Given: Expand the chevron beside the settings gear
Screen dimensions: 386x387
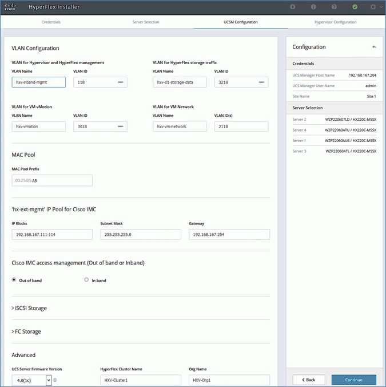Looking at the screenshot, I should 381,7.
